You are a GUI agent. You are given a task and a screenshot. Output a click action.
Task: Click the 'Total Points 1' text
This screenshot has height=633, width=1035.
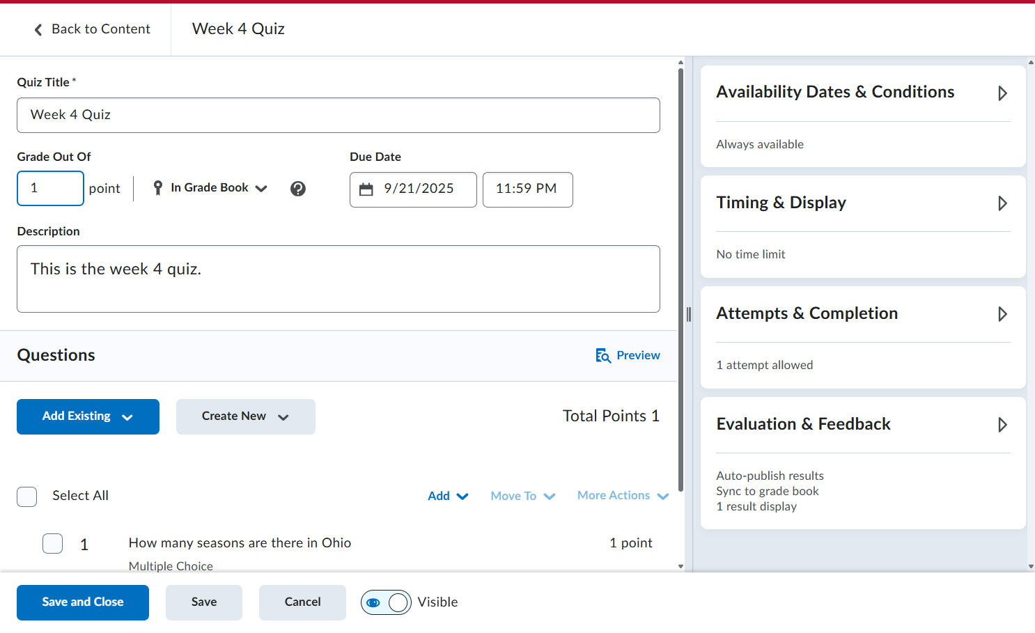(611, 416)
